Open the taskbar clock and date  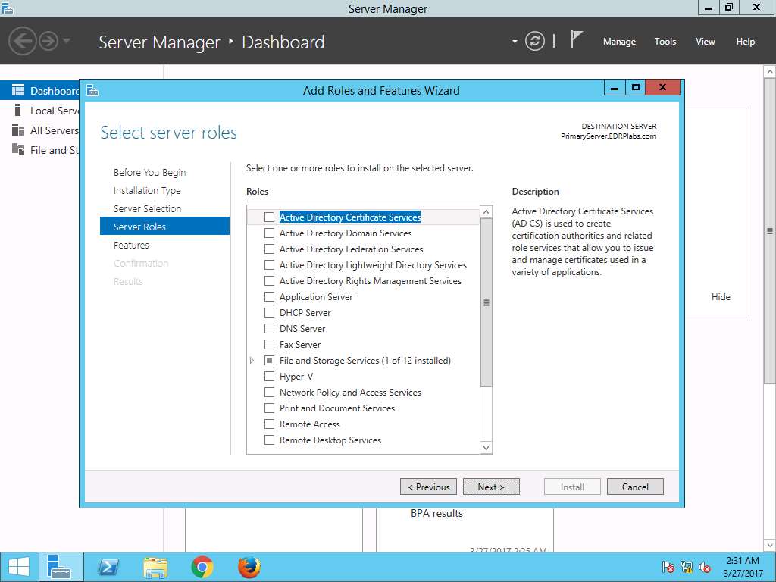(743, 567)
